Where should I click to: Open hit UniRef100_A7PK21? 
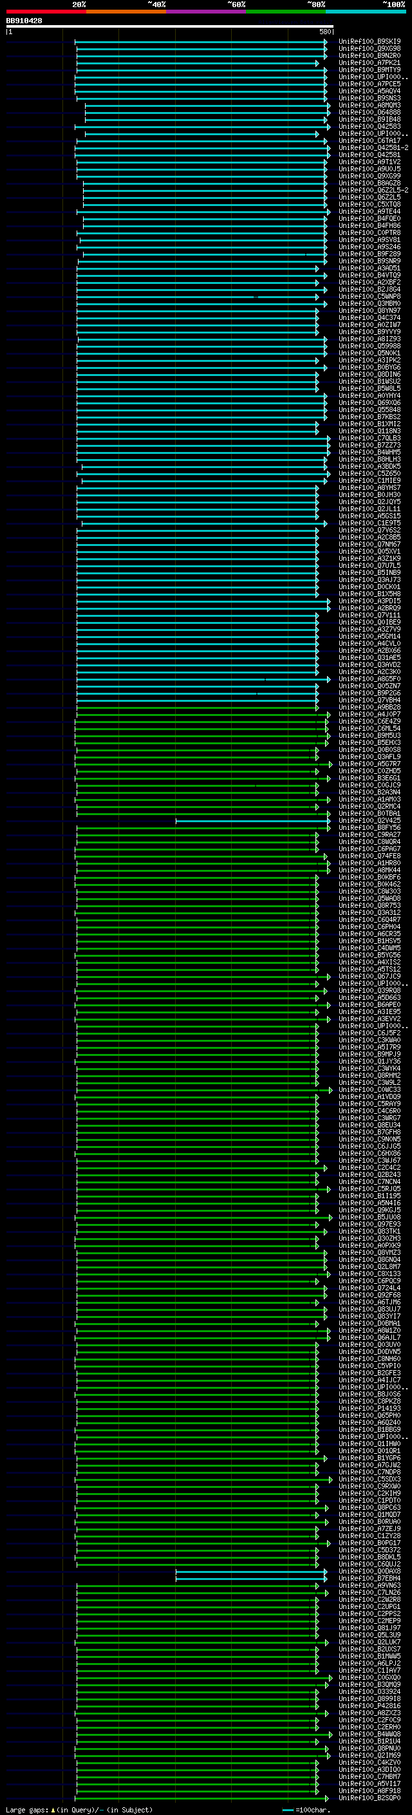coord(369,62)
